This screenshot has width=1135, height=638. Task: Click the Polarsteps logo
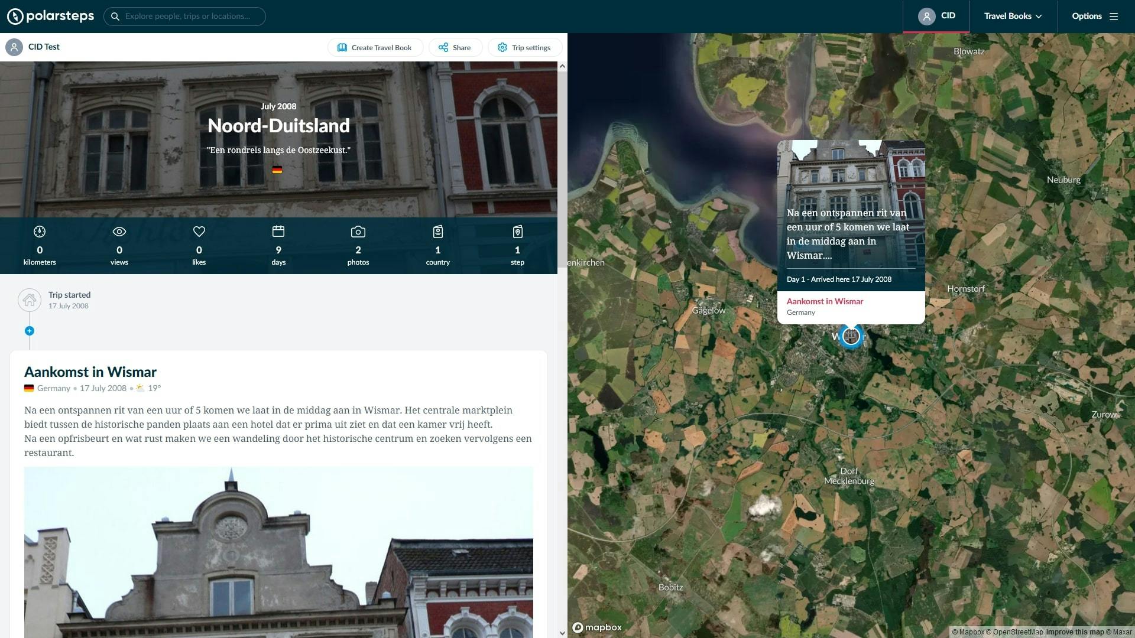[x=50, y=16]
